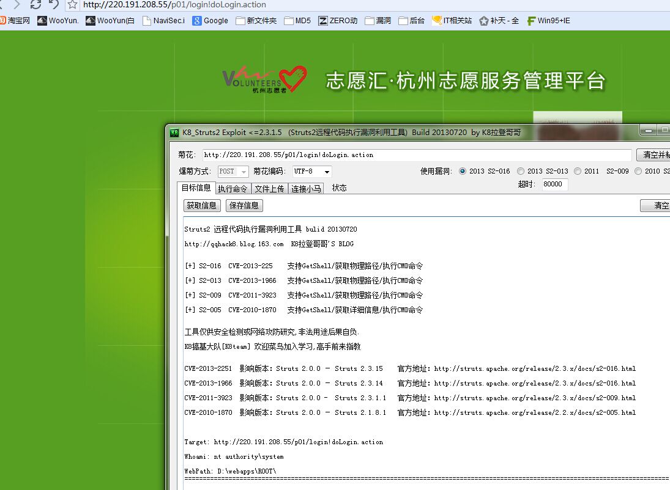Click the 清空 button on the right
This screenshot has width=670, height=490.
(x=655, y=205)
